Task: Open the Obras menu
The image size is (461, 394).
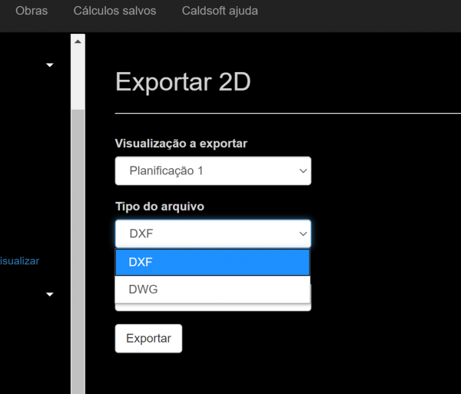Action: click(x=32, y=12)
